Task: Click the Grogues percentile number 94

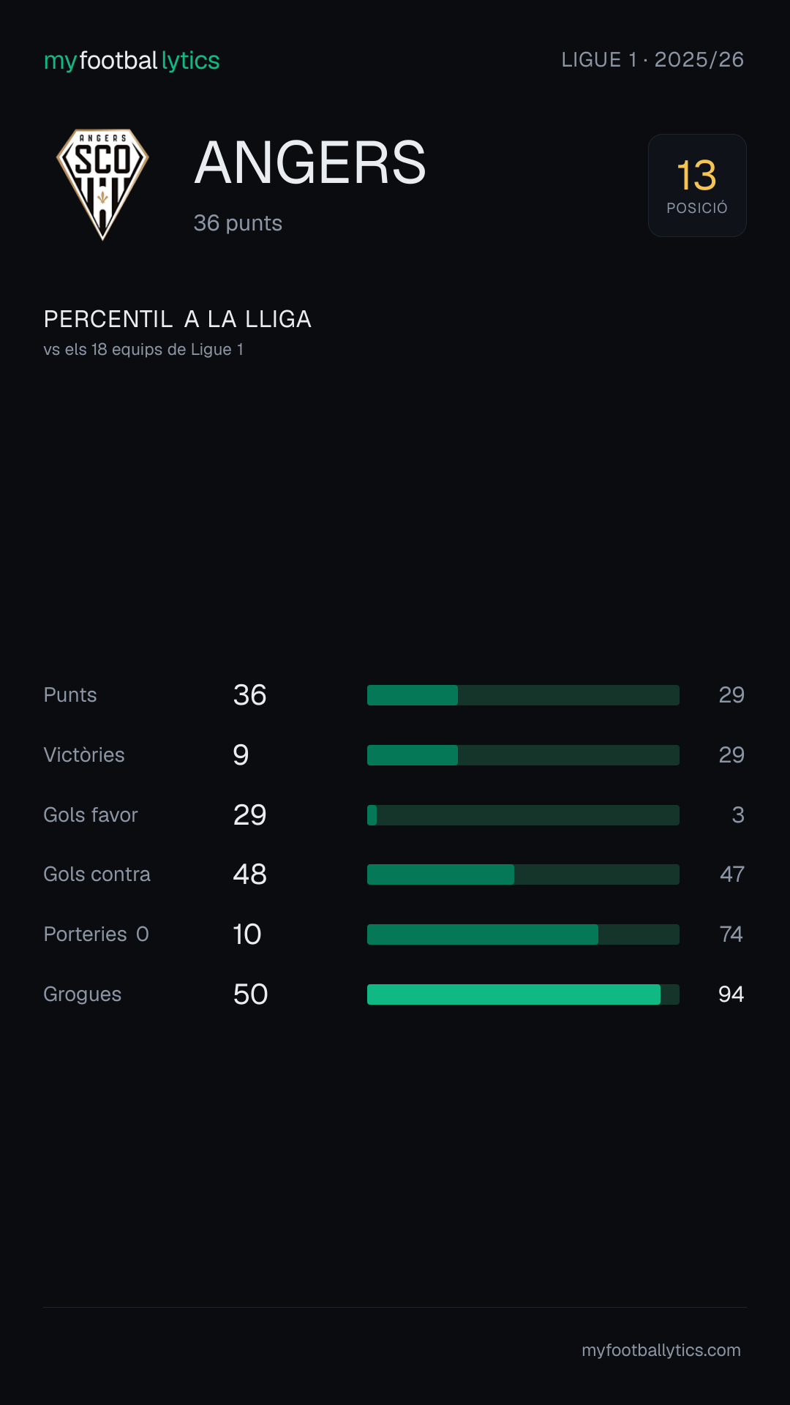Action: (731, 994)
